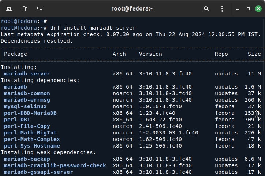The width and height of the screenshot is (265, 176).
Task: Select the mariadb-cracklib-password-check package name
Action: [x=55, y=165]
